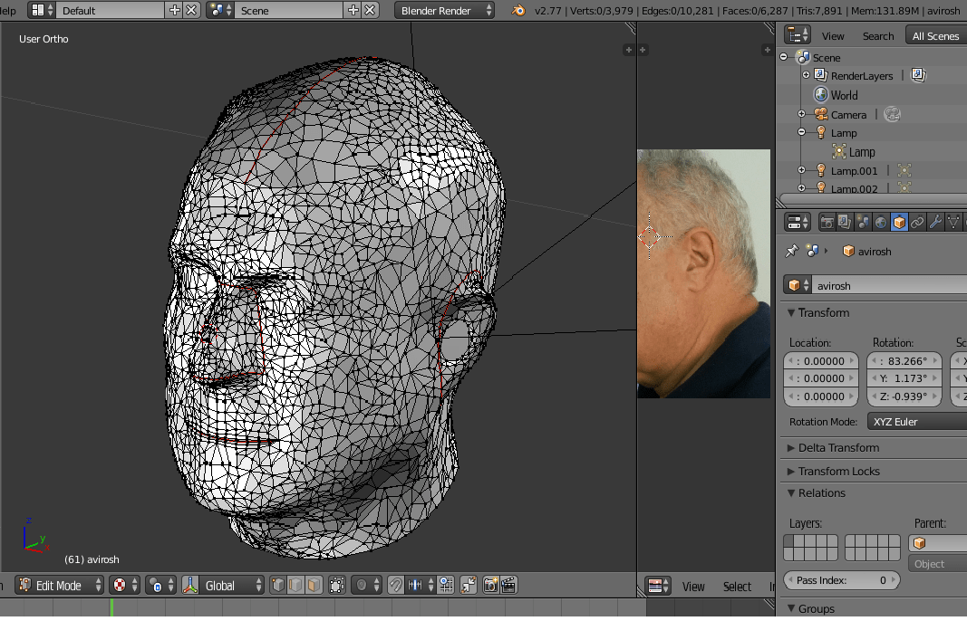Open the image editor Select menu
Screen dimensions: 967x621
point(737,587)
